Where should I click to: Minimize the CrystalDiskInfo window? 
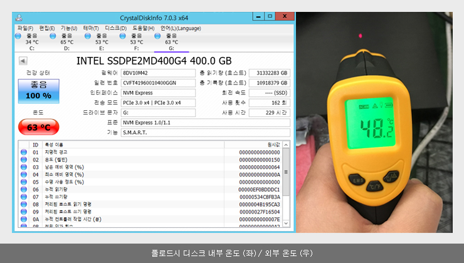click(258, 16)
